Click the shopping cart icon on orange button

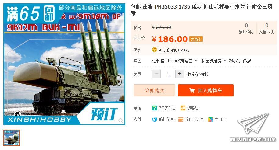[x=192, y=90]
